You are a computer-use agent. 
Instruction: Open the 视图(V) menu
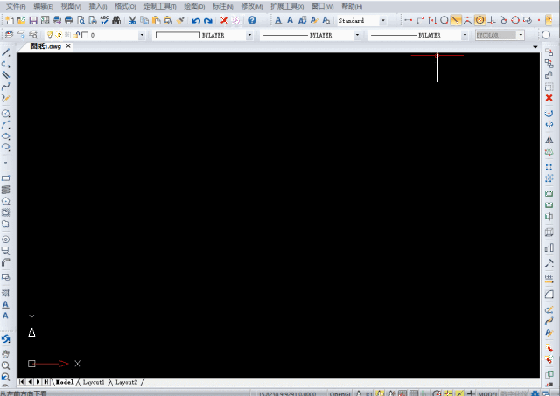[71, 6]
